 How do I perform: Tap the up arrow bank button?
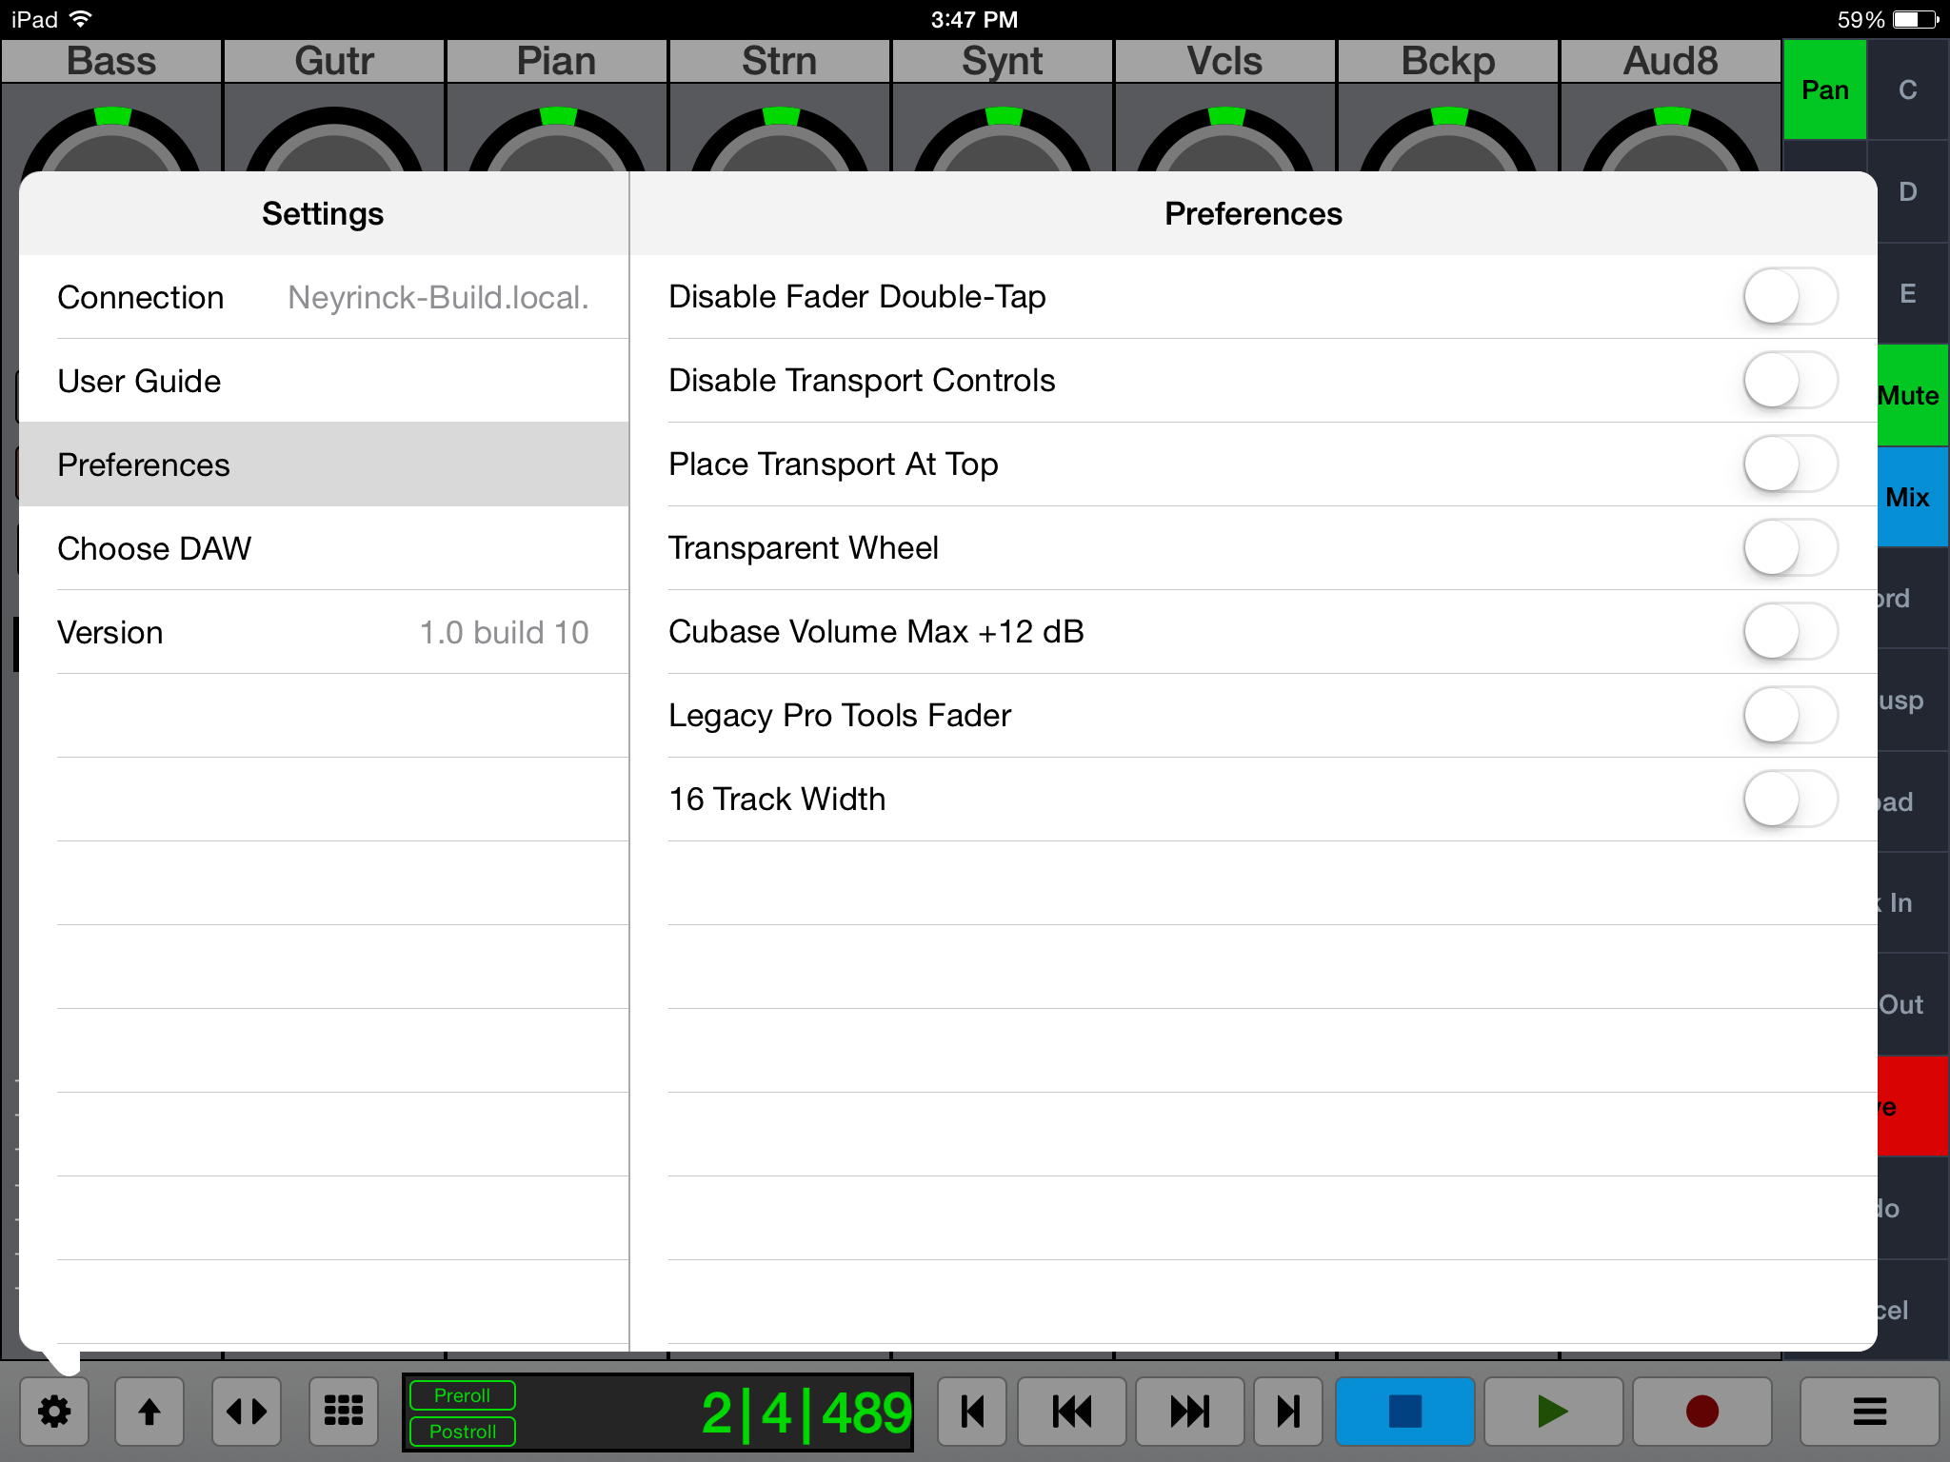pos(149,1411)
